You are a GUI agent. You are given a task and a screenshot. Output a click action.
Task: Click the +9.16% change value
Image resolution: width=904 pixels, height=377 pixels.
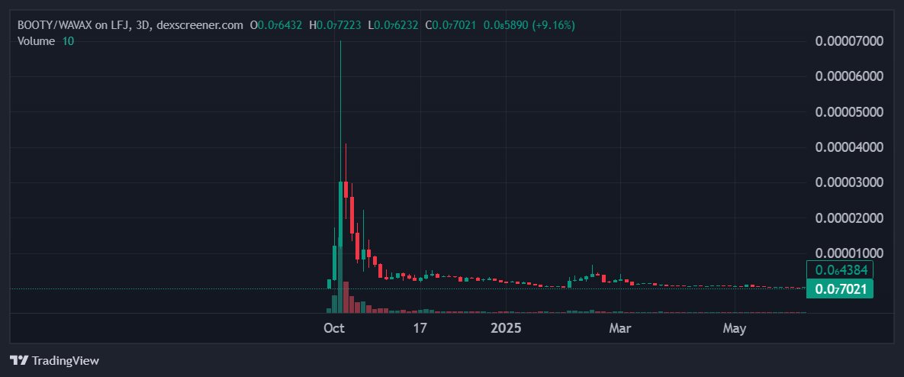pyautogui.click(x=554, y=25)
